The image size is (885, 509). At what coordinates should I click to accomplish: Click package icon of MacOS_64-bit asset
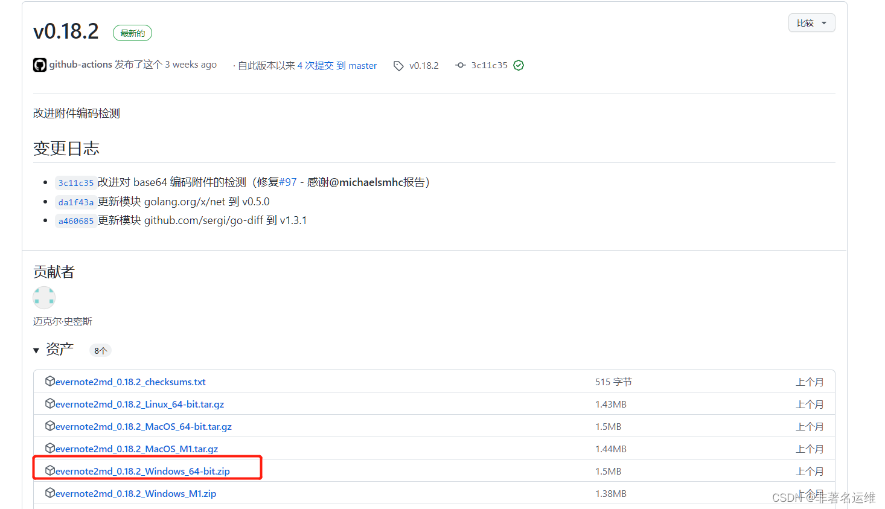click(50, 426)
